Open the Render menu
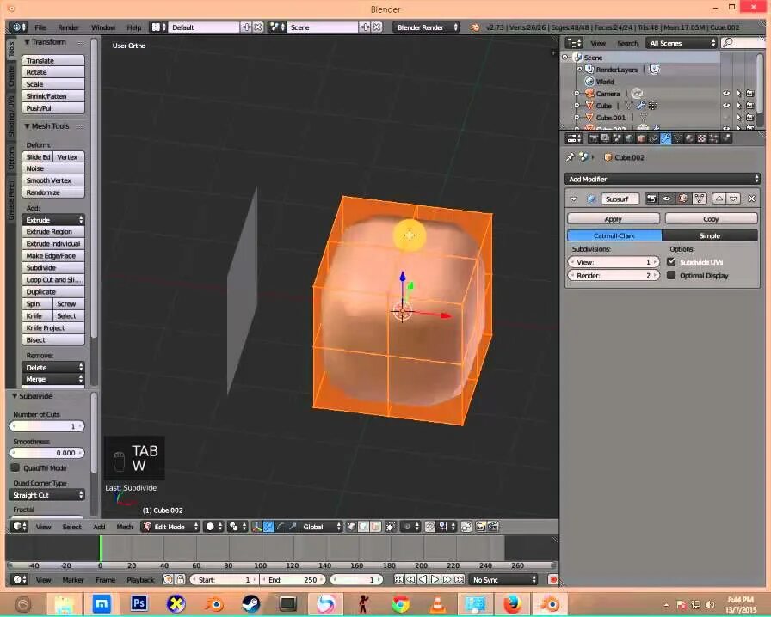This screenshot has width=771, height=617. click(68, 27)
